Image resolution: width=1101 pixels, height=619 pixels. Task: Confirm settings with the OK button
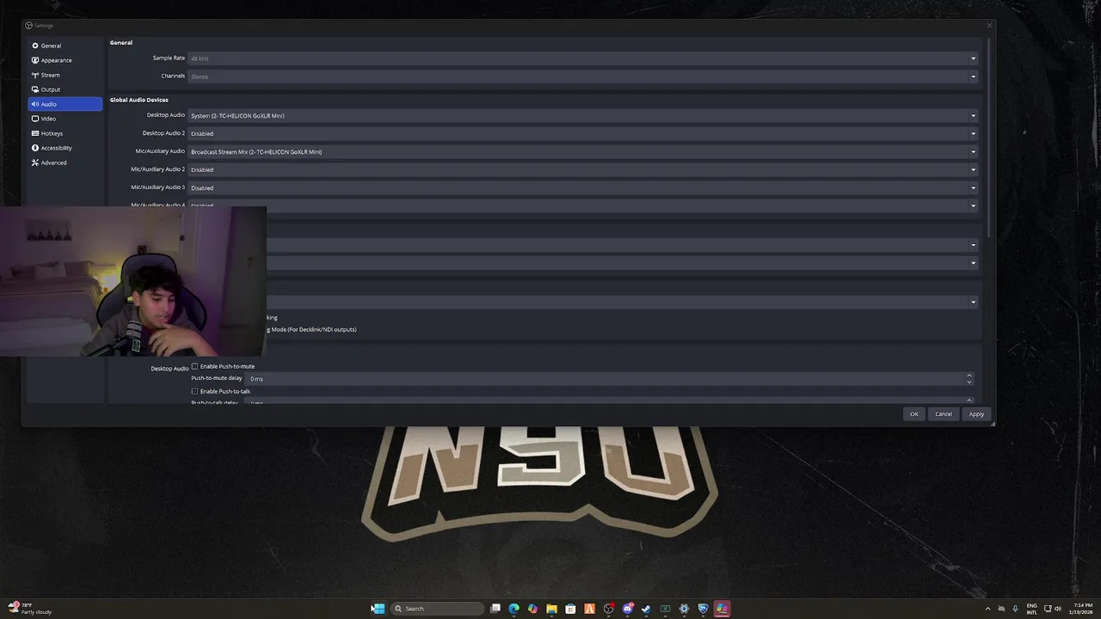914,414
